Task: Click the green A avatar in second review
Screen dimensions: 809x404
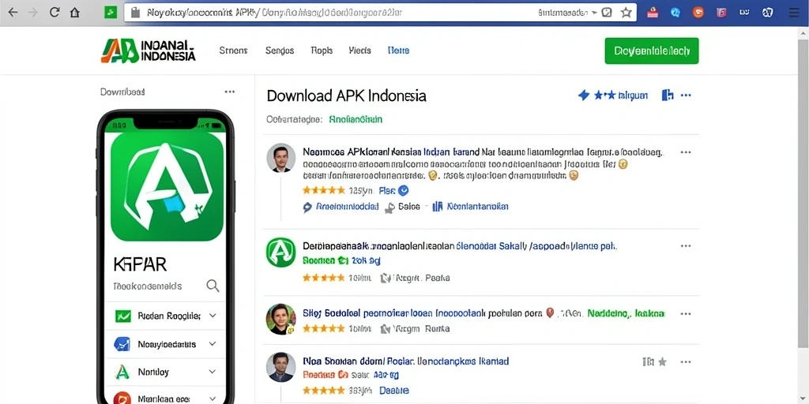Action: (280, 252)
